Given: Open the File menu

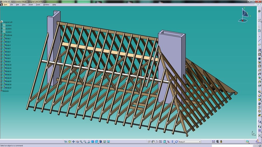Looking at the screenshot, I should pyautogui.click(x=12, y=5).
